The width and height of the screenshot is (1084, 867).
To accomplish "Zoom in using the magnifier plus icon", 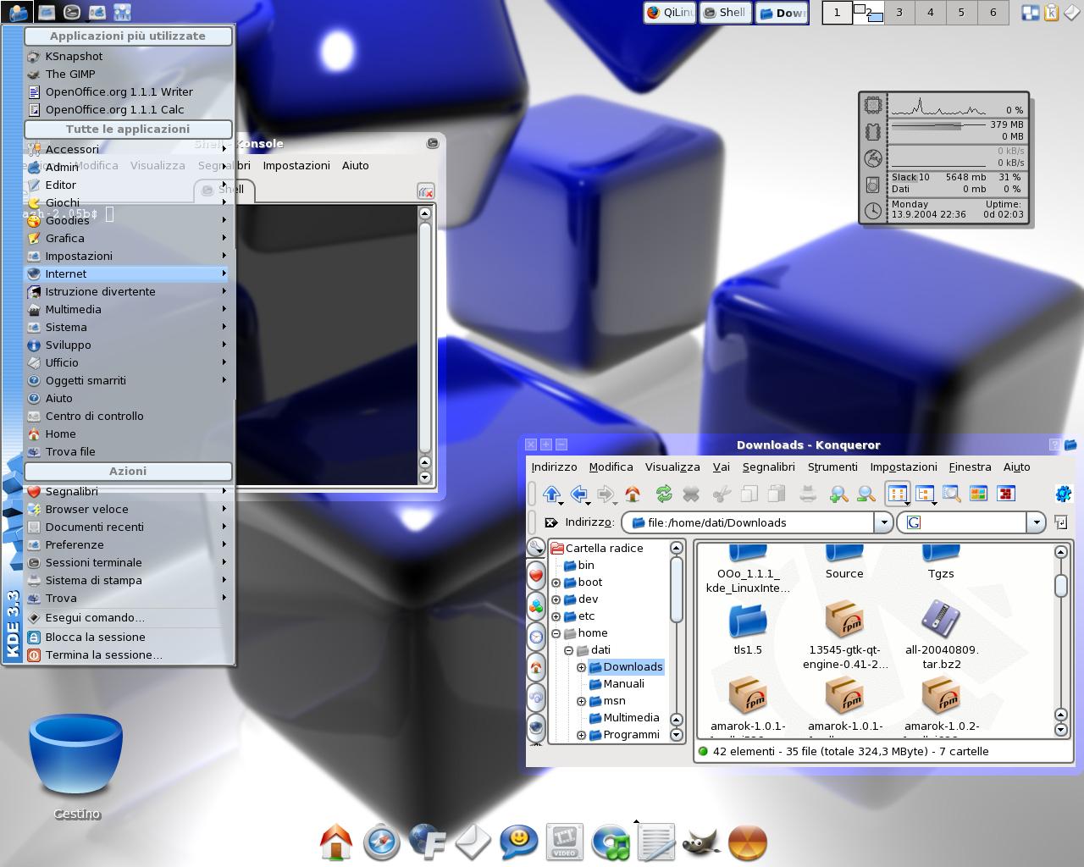I will (x=838, y=494).
